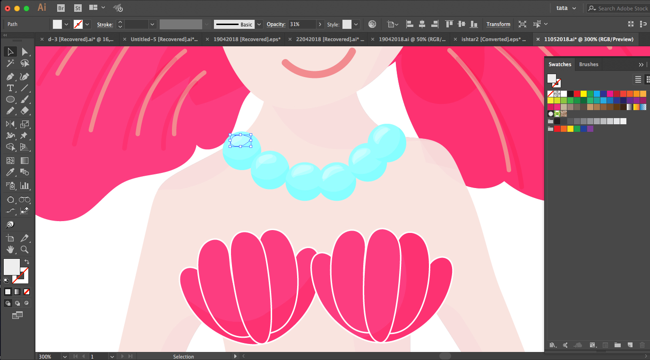
Task: Open the graphic Style dropdown
Action: 356,24
